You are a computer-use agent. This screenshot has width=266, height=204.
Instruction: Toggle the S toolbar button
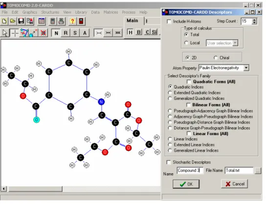[75, 33]
